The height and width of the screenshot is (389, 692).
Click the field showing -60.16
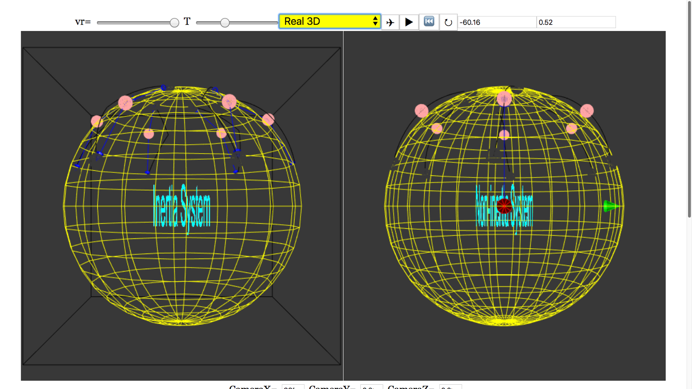pos(497,22)
